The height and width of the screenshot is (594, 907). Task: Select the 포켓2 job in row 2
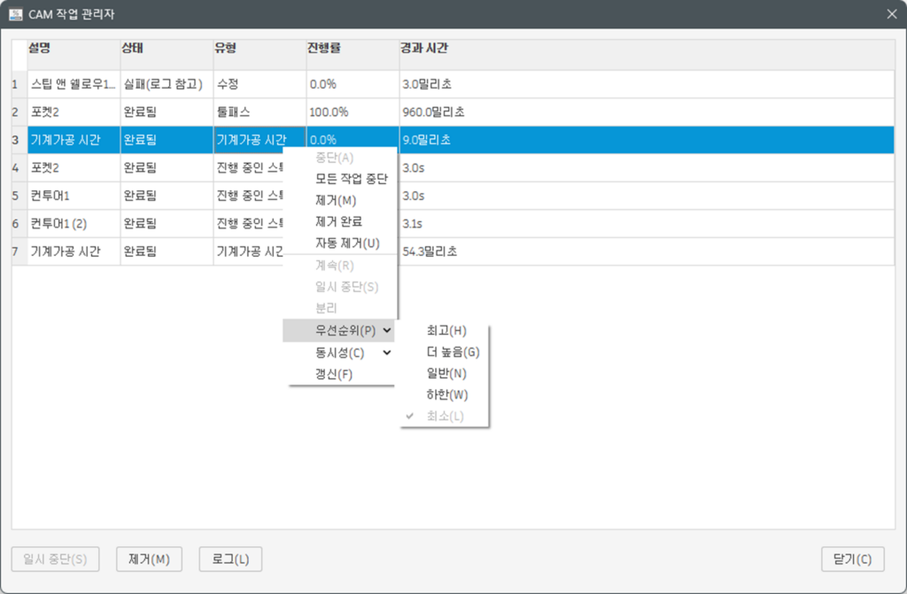pyautogui.click(x=74, y=112)
